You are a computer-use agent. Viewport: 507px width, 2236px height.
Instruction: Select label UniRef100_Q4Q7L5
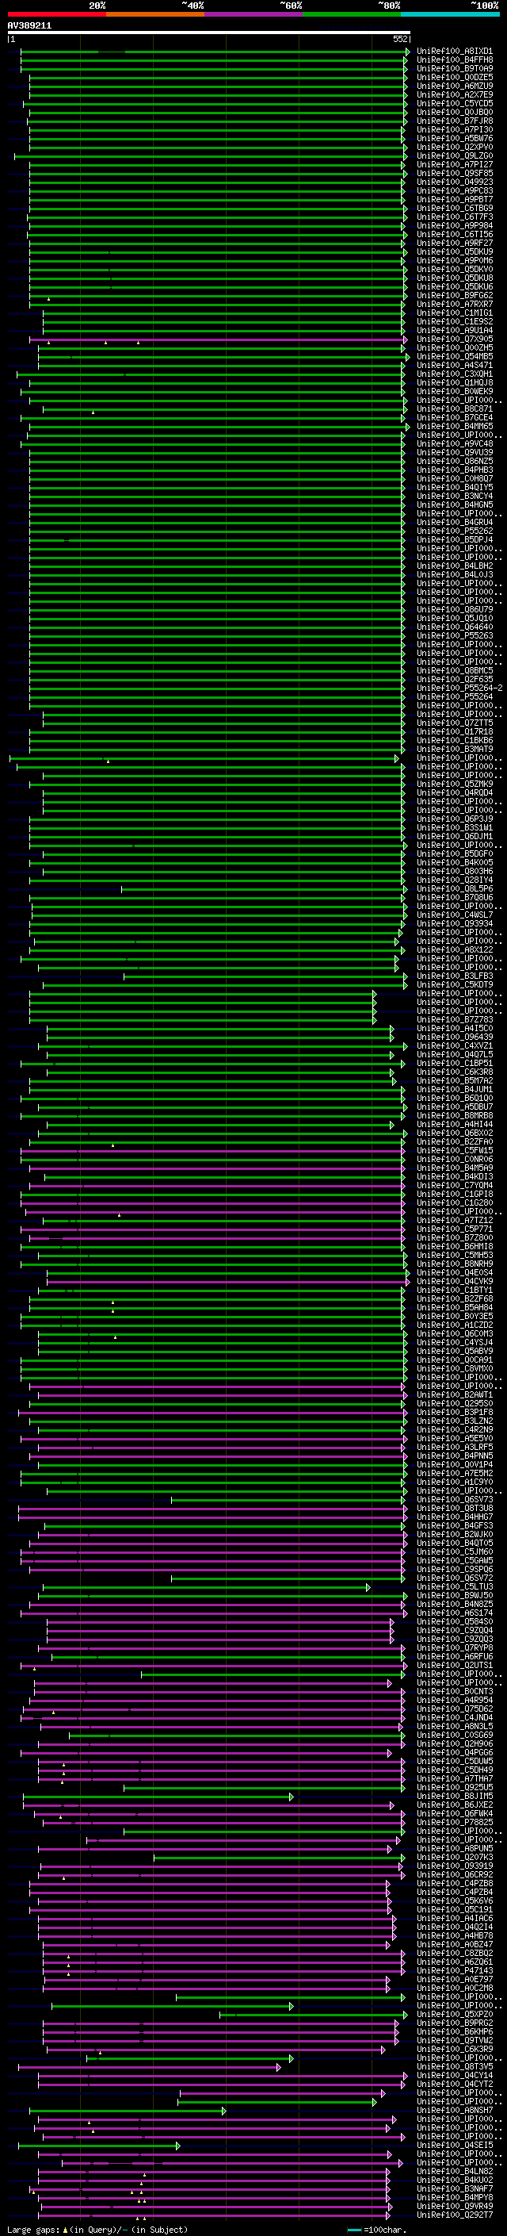[454, 1054]
